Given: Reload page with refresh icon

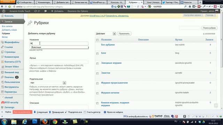Looking at the screenshot, I should 138,7.
